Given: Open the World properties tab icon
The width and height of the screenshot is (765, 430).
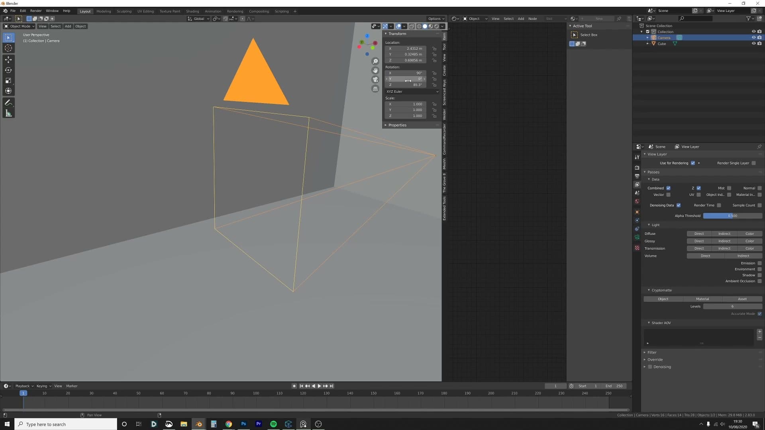Looking at the screenshot, I should pos(637,201).
